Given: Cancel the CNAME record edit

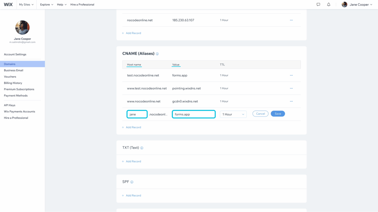Looking at the screenshot, I should pyautogui.click(x=260, y=114).
